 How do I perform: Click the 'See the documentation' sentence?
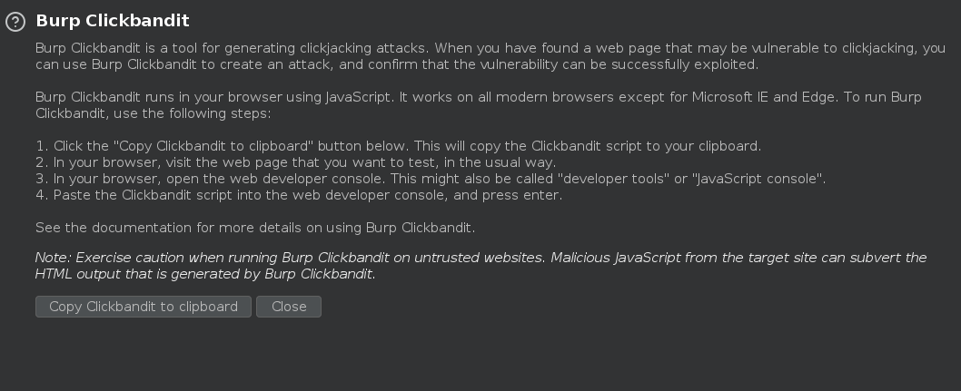pyautogui.click(x=255, y=228)
